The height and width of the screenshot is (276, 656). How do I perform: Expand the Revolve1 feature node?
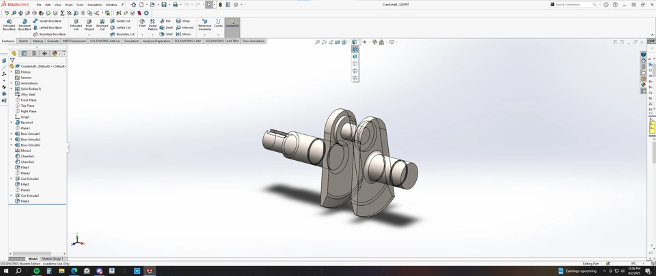pos(12,123)
